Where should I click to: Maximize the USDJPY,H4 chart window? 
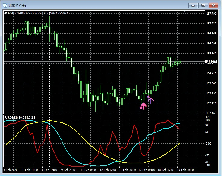(203, 5)
